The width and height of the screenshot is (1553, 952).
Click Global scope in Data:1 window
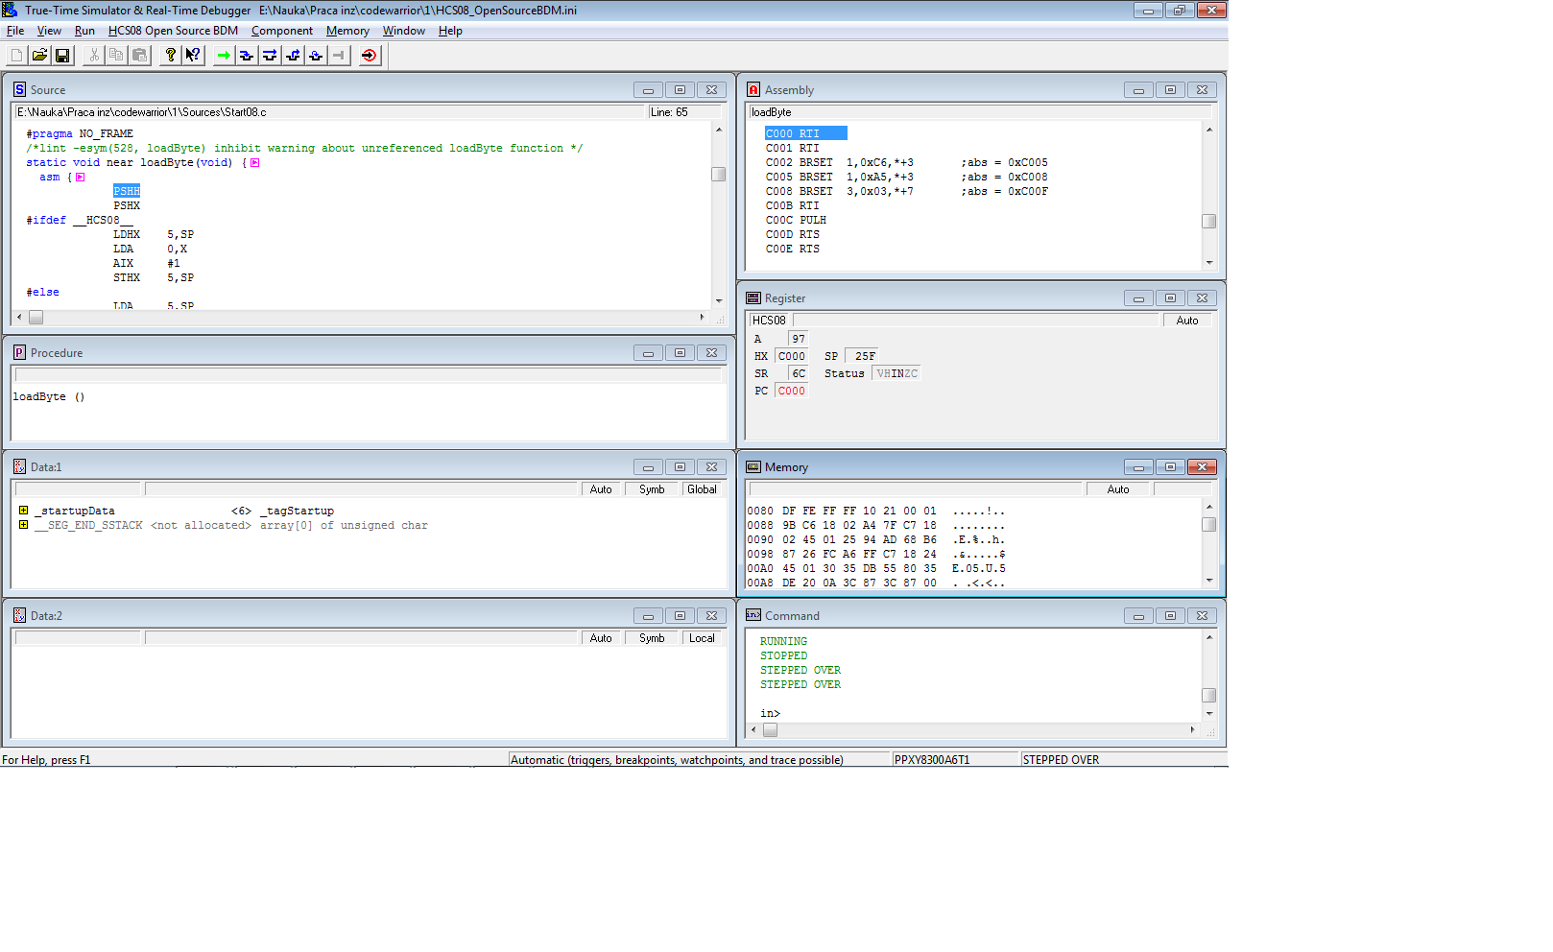click(x=702, y=489)
